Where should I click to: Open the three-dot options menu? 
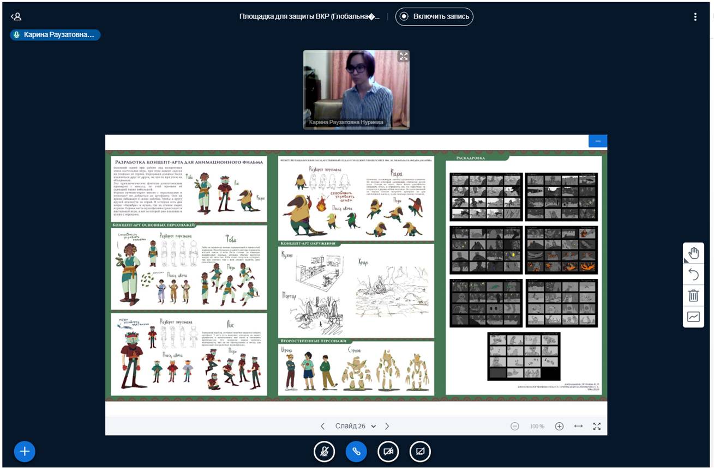[x=695, y=16]
